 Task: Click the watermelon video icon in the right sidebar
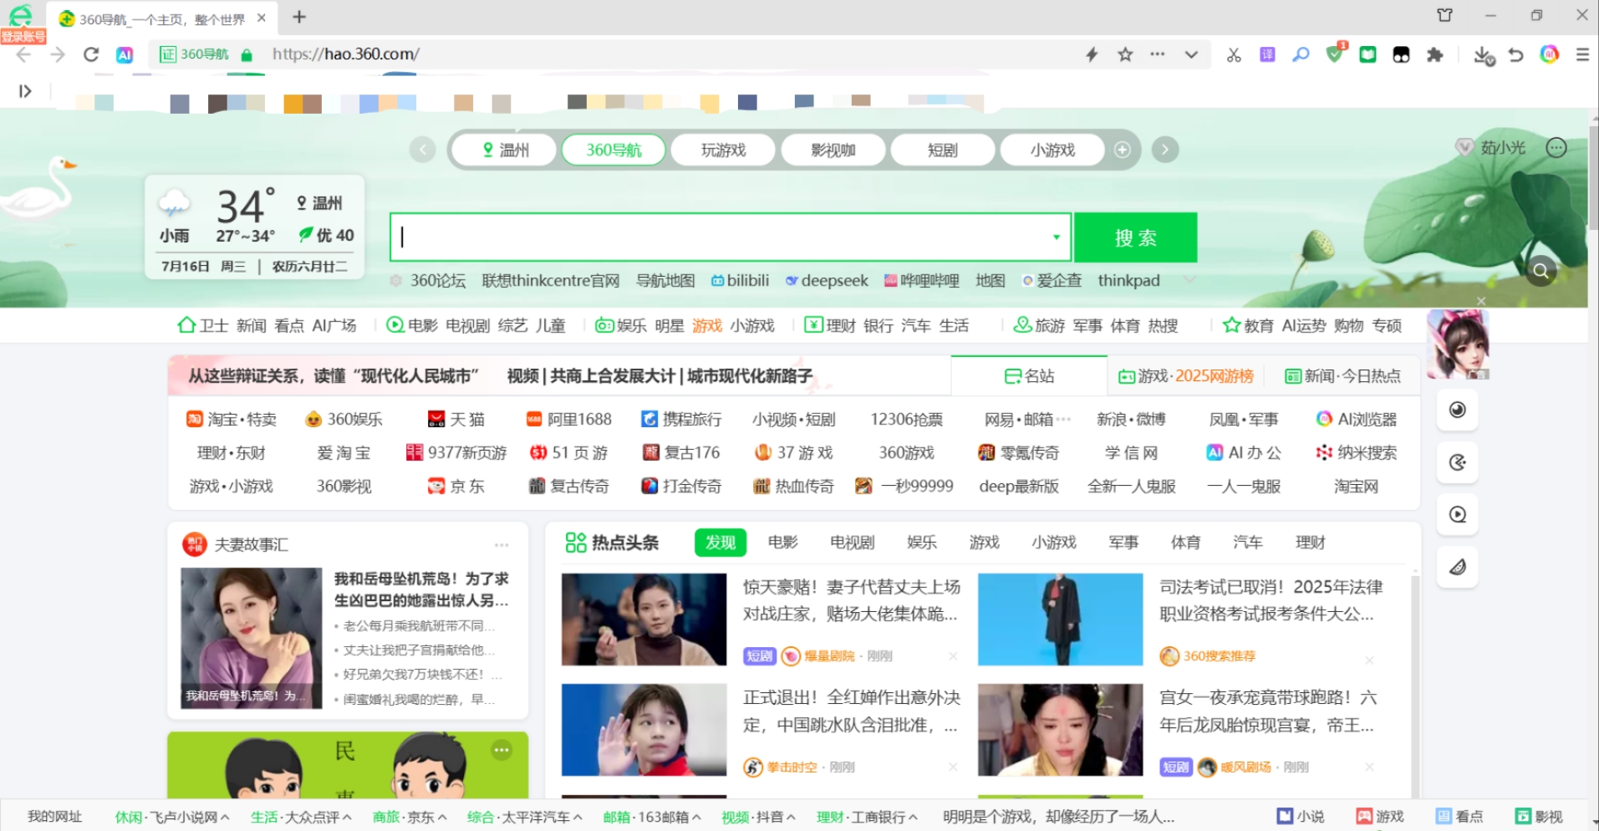(x=1457, y=566)
